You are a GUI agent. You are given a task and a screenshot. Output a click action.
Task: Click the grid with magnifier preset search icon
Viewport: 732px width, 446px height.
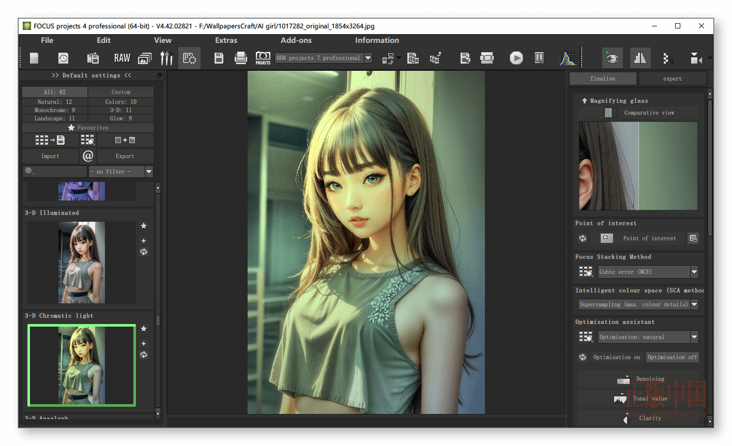[x=87, y=140]
